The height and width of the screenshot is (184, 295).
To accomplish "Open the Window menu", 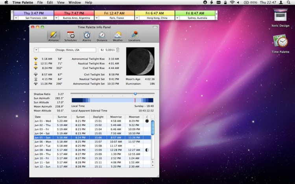I will (74, 2).
